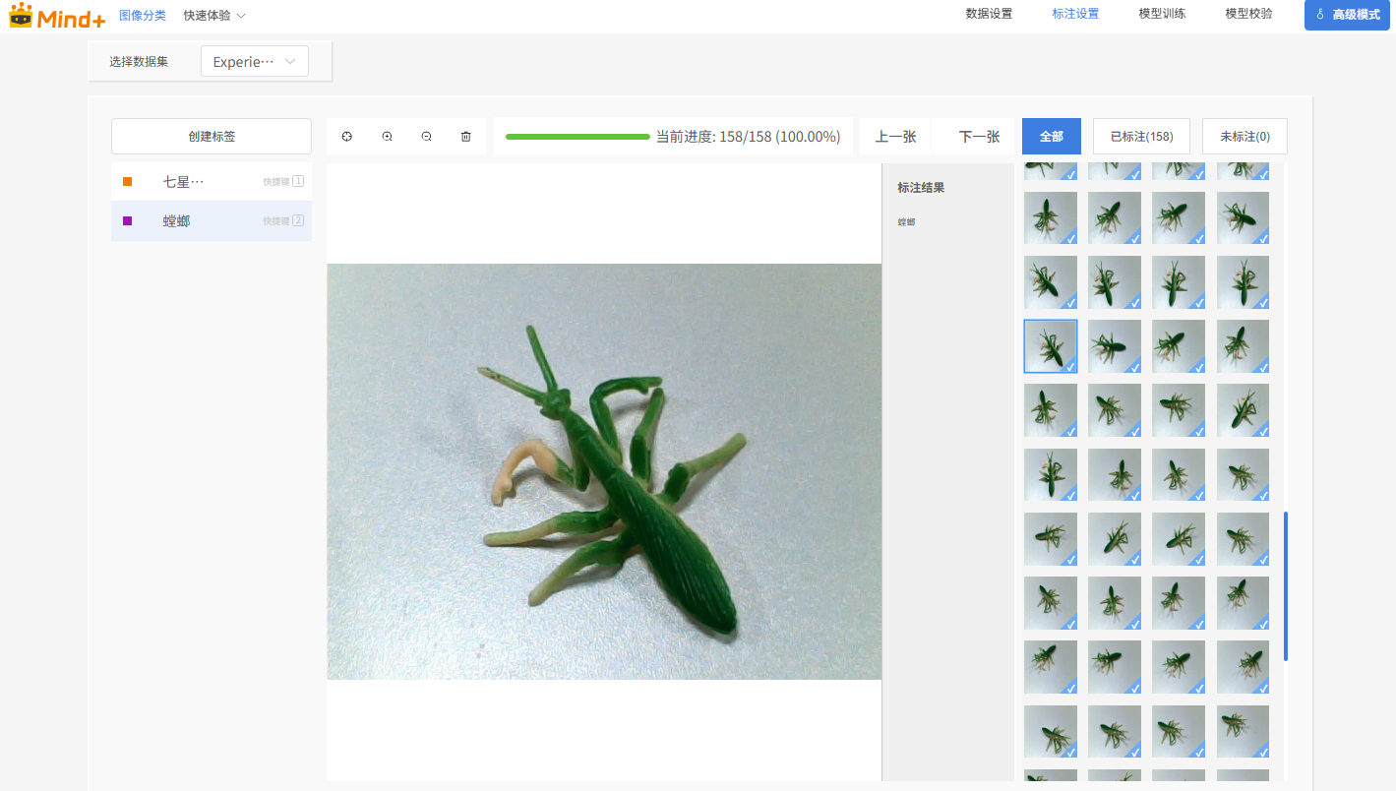Show only 已标注(158) labeled images
Image resolution: width=1396 pixels, height=791 pixels.
pyautogui.click(x=1141, y=137)
